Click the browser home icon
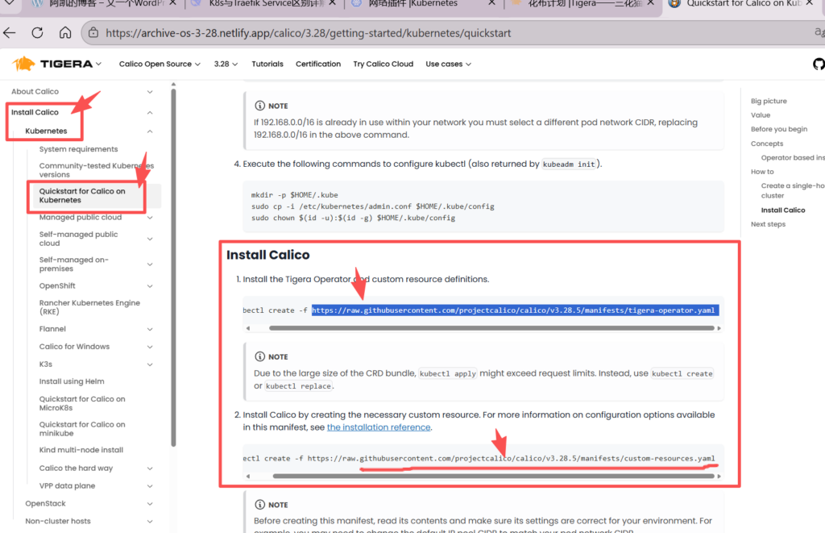Screen dimensions: 825x533 pyautogui.click(x=64, y=34)
